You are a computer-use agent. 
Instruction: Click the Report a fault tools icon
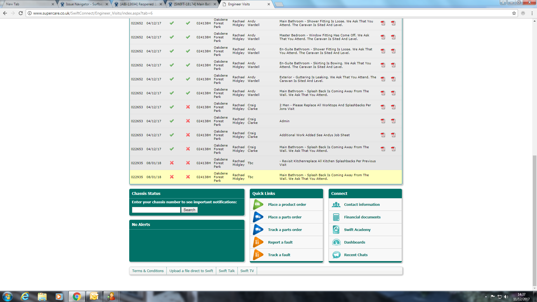[258, 242]
